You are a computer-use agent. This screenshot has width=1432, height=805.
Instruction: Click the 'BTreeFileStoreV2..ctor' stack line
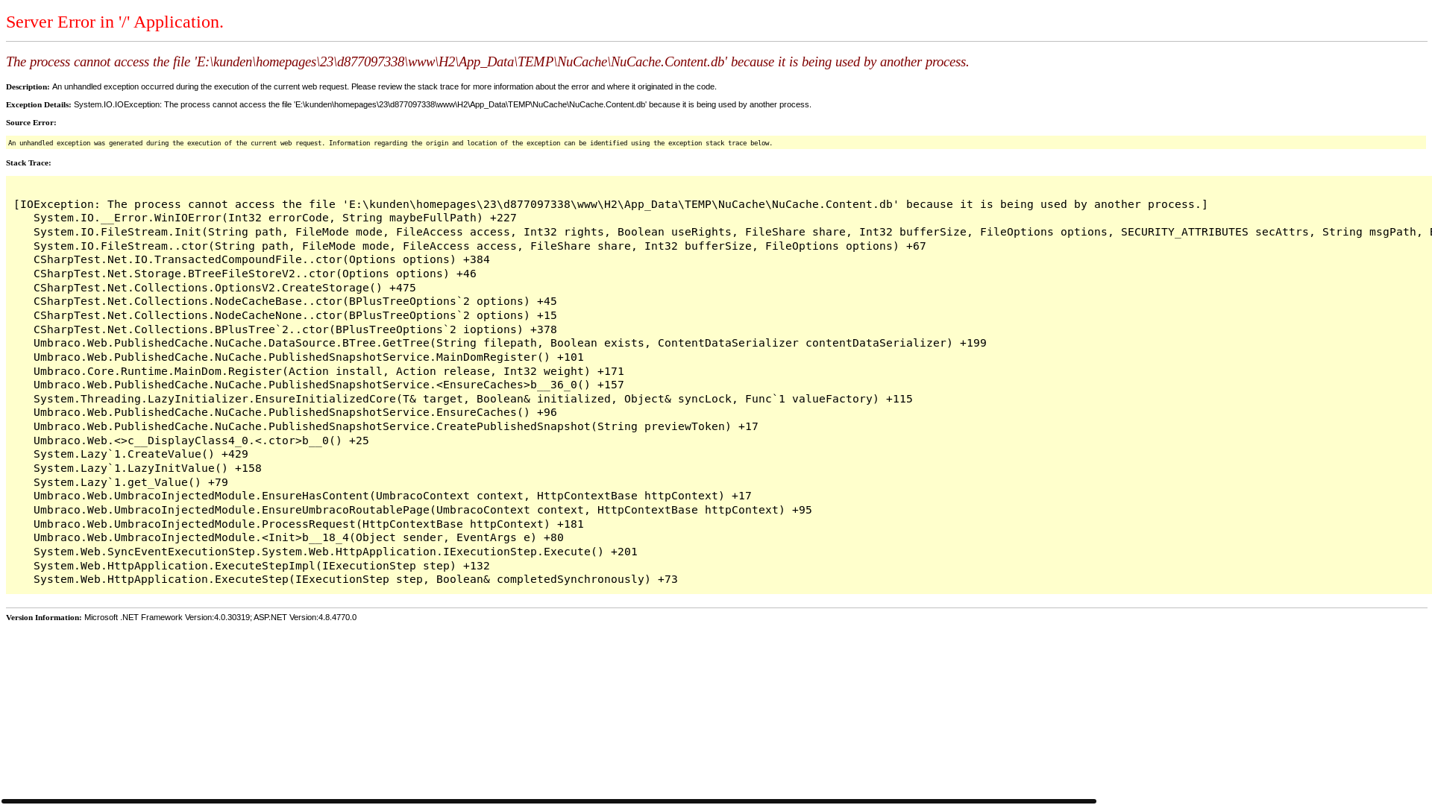[255, 274]
